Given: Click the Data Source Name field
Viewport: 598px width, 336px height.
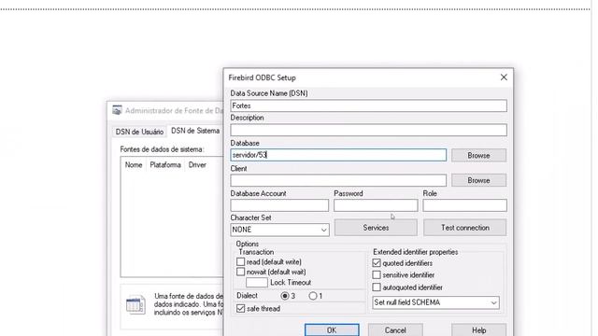Looking at the screenshot, I should tap(368, 105).
